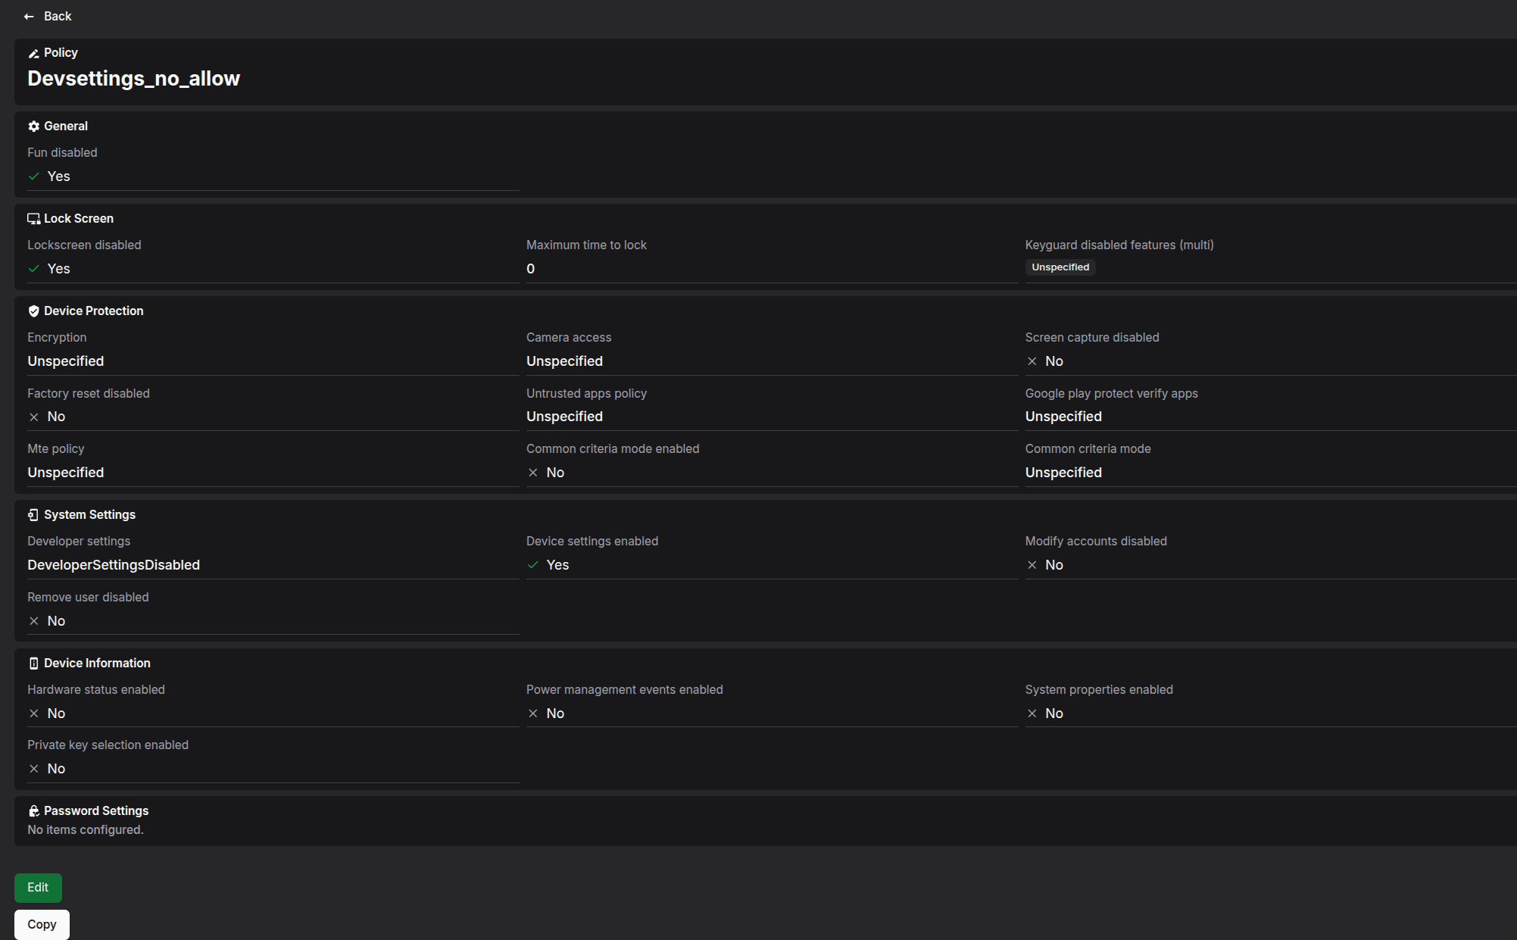This screenshot has height=940, width=1517.
Task: Click Keyguard disabled features Unspecified tag
Action: tap(1060, 267)
